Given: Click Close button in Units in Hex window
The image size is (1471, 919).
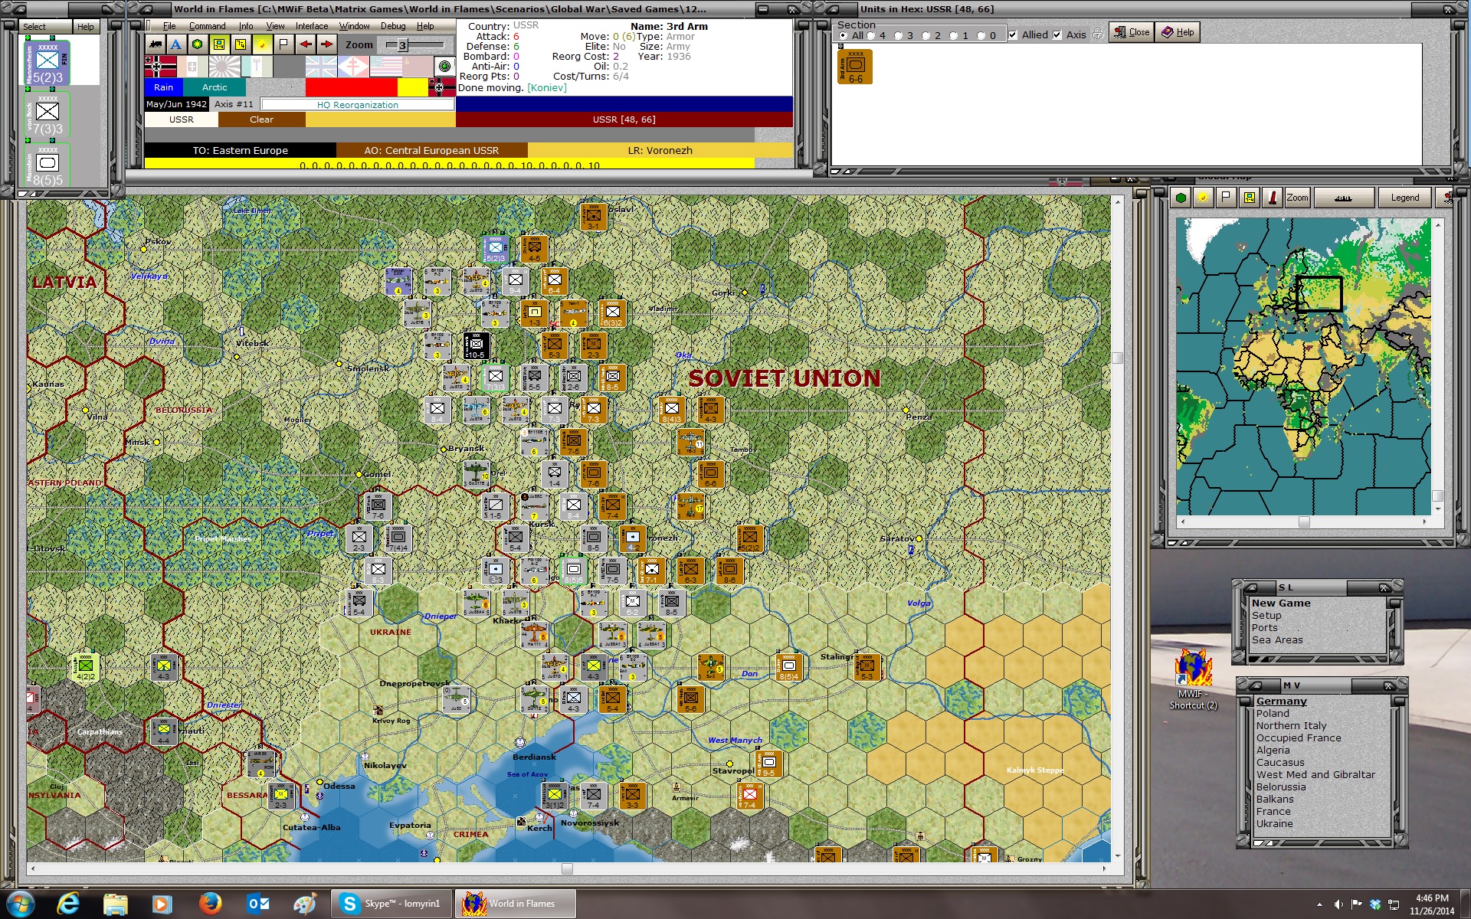Looking at the screenshot, I should (1132, 32).
